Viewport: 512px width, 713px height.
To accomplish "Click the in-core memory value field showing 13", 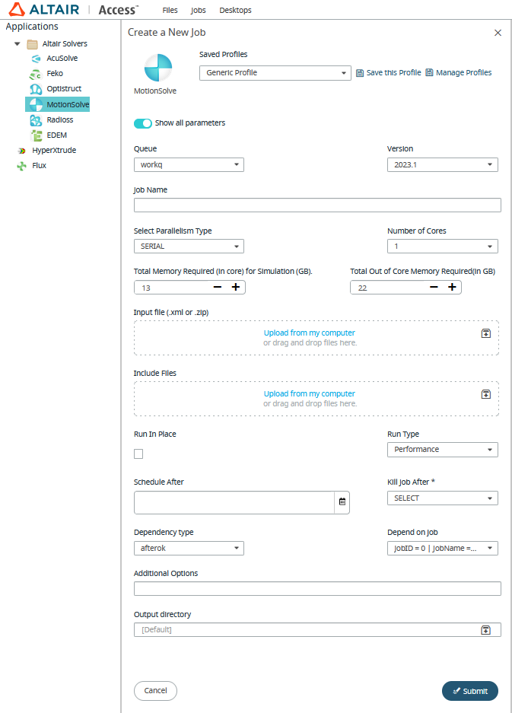I will click(x=173, y=288).
